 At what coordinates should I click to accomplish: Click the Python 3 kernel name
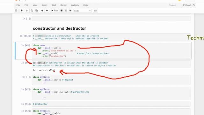pos(187,5)
